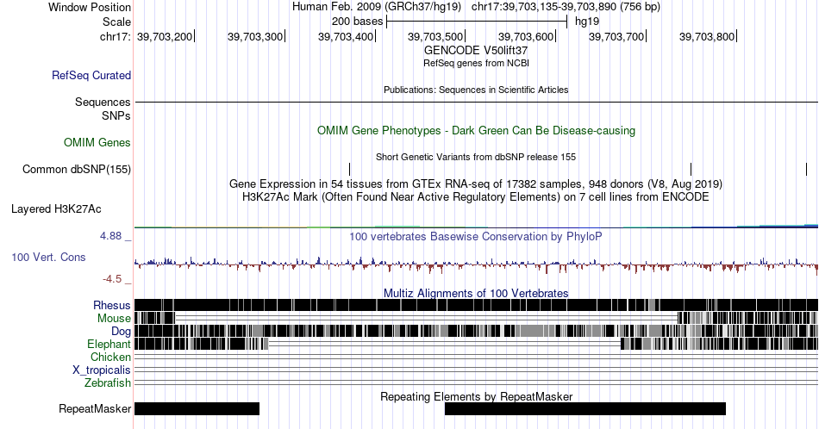Click the GTEx Gene Expression track title
819x429 pixels.
(476, 183)
